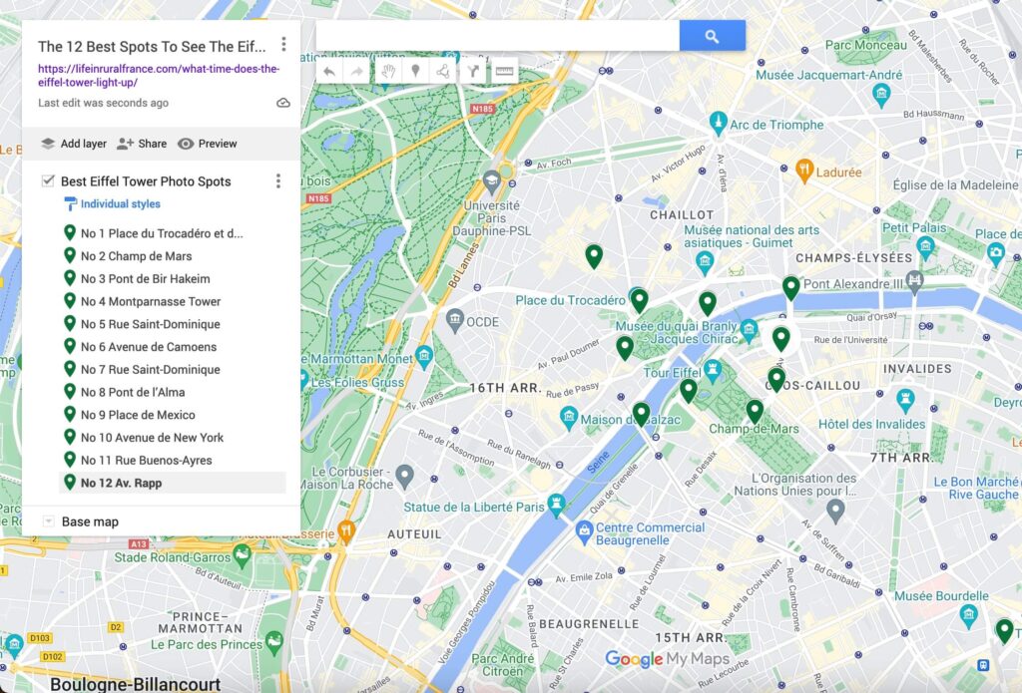
Task: Select No 11 Rue Buenos-Ayres item
Action: point(172,460)
